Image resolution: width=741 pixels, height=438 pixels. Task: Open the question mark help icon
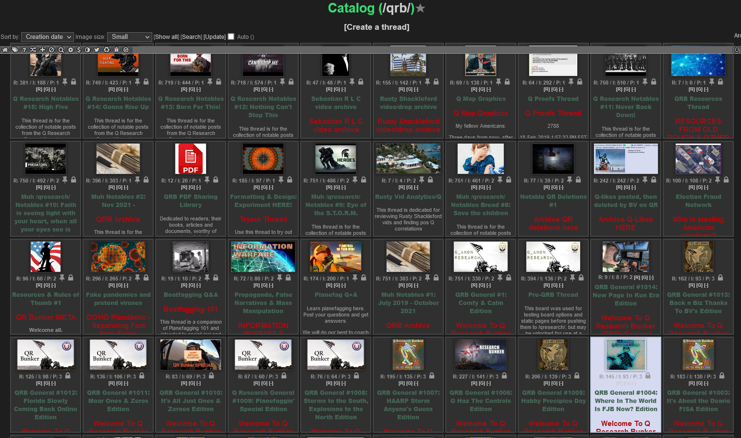24,50
